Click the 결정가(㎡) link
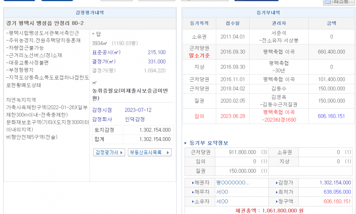356x214 pixels. pyautogui.click(x=104, y=61)
